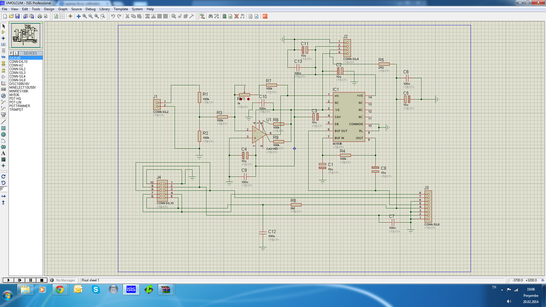Zoom to selected area
Viewport: 546px width, 307px height.
click(103, 16)
